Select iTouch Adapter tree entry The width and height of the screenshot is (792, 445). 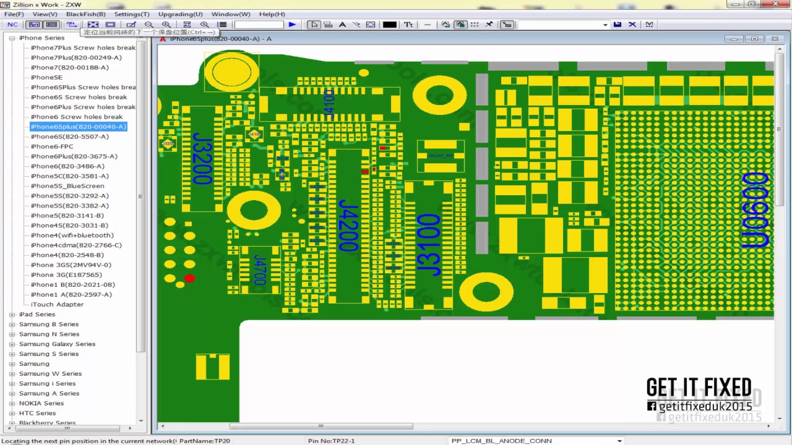click(57, 305)
